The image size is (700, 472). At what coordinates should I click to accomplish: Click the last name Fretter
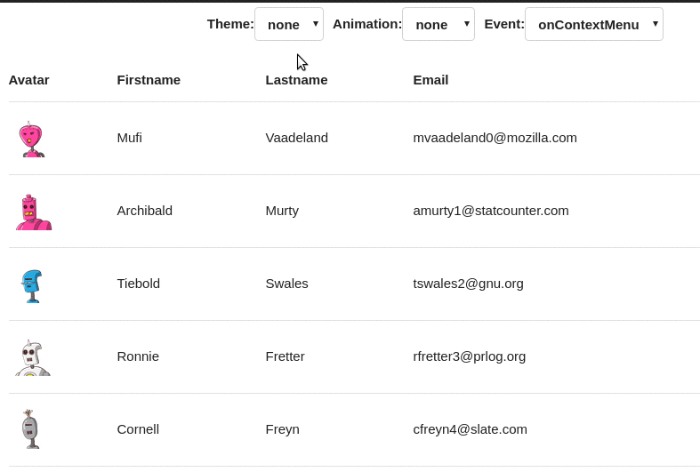pos(285,356)
